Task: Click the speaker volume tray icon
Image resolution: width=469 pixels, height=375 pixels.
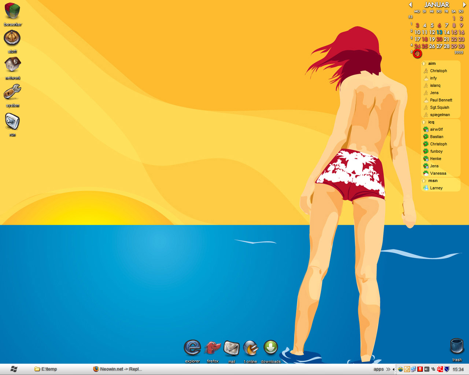Action: pyautogui.click(x=427, y=369)
